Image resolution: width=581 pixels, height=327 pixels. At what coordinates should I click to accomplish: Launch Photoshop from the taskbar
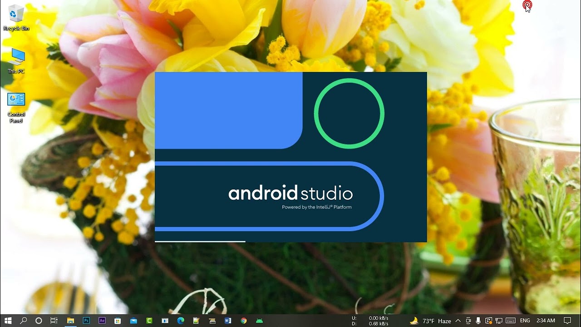pyautogui.click(x=86, y=321)
